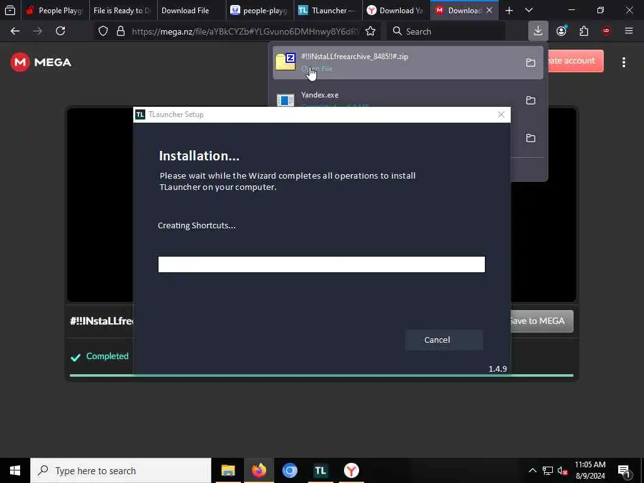The height and width of the screenshot is (483, 644).
Task: Show hidden system tray icons
Action: (532, 470)
